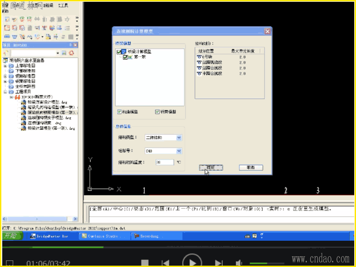Click the stop button in the video player
356x267 pixels.
click(x=145, y=263)
